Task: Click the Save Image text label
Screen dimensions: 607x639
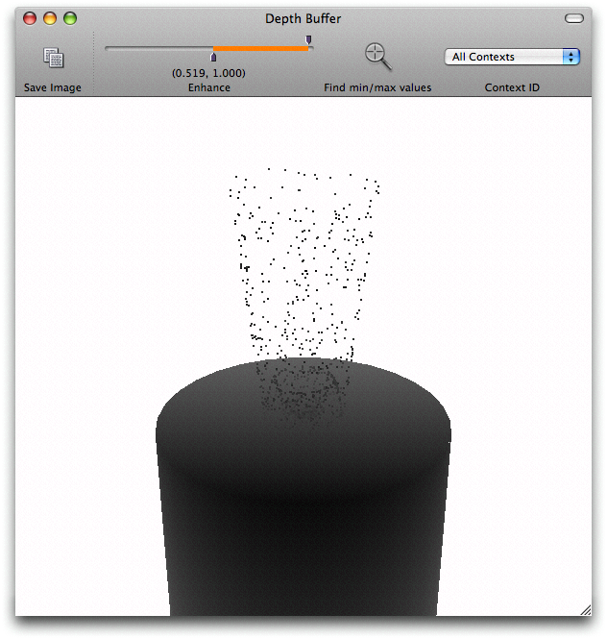Action: 53,87
